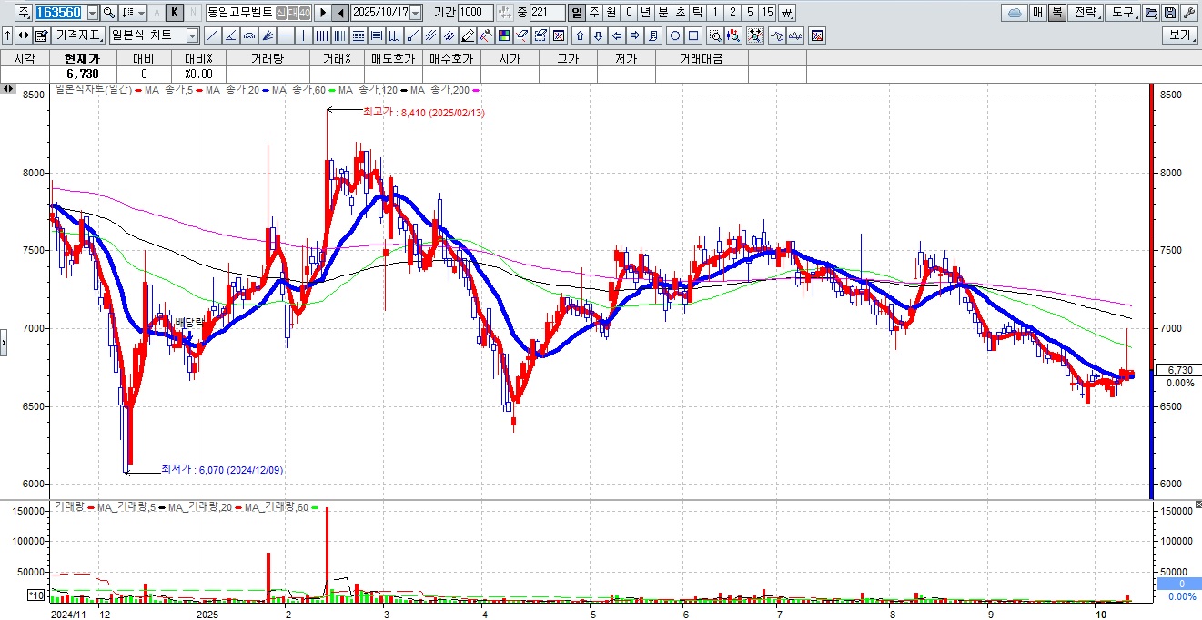1202x620 pixels.
Task: Click the equal-spaced vertical lines tool
Action: tap(322, 35)
